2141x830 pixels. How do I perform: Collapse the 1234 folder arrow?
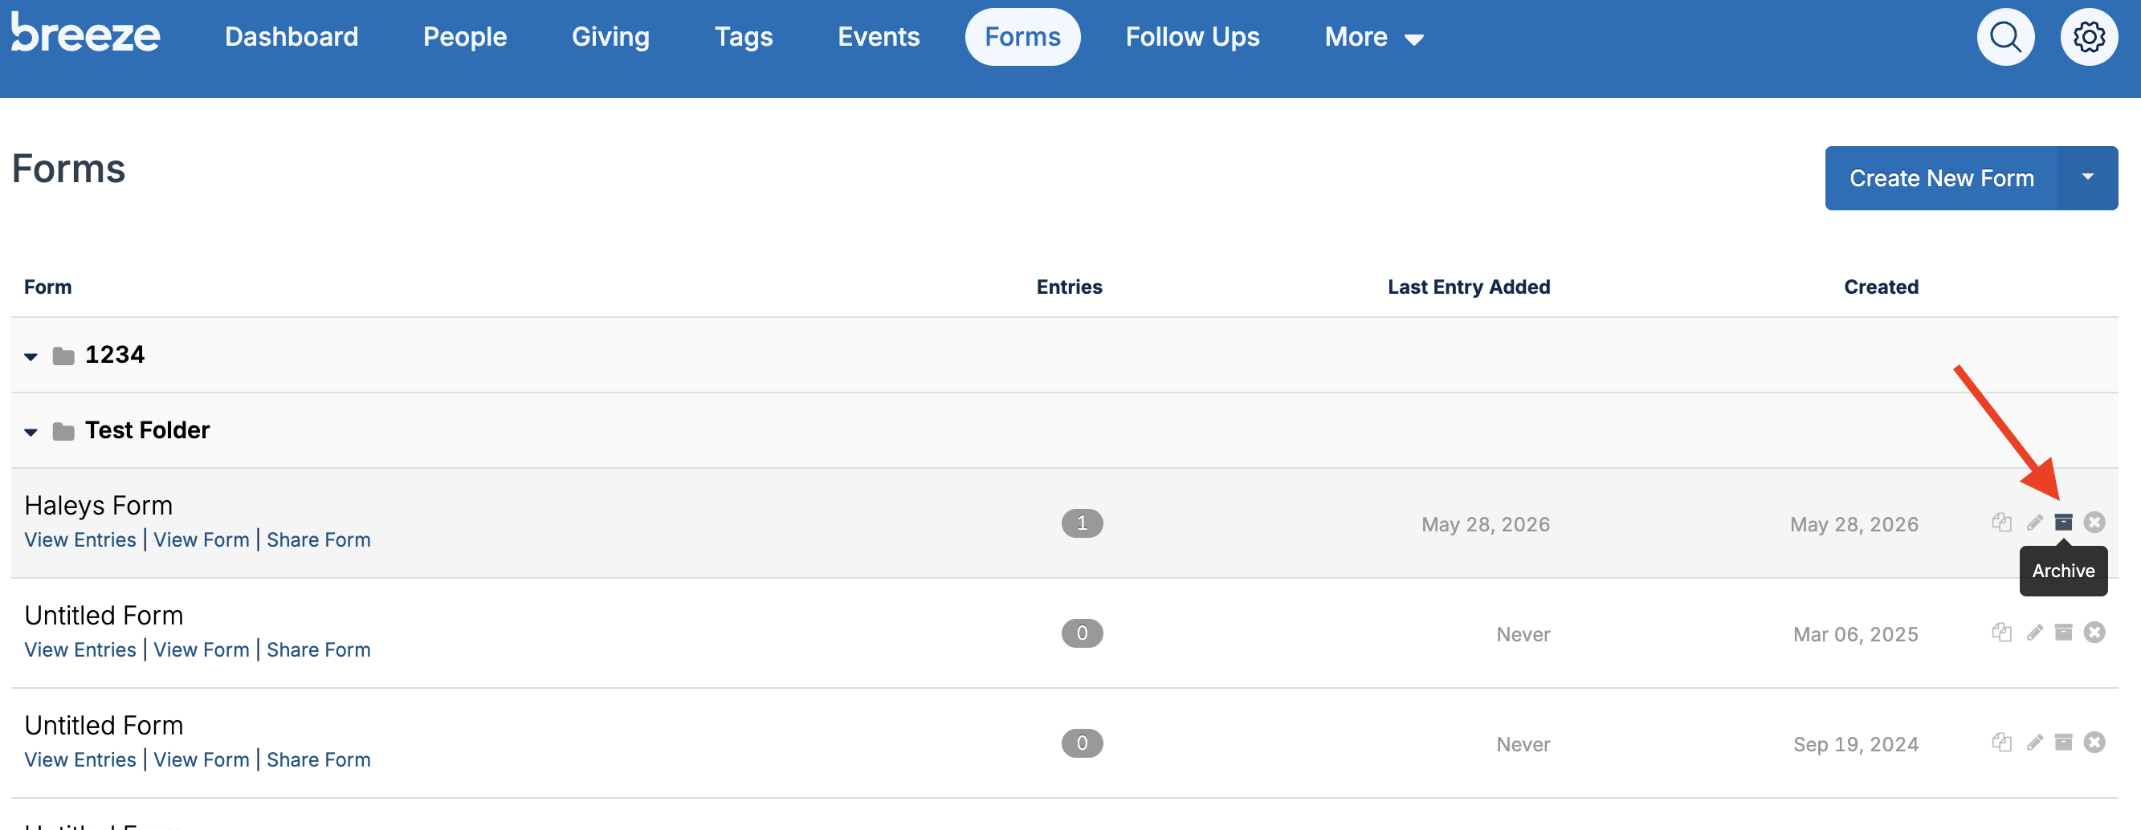pyautogui.click(x=31, y=357)
